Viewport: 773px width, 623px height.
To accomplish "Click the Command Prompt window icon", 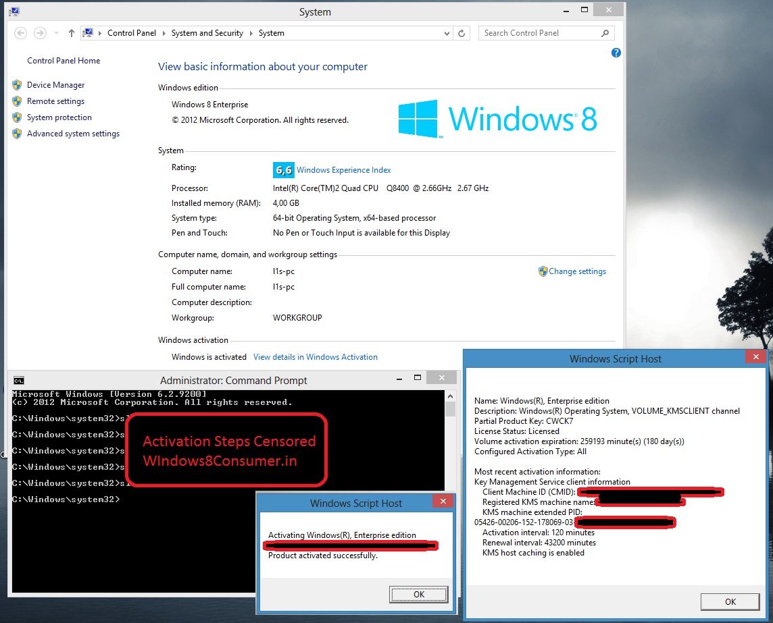I will [19, 381].
